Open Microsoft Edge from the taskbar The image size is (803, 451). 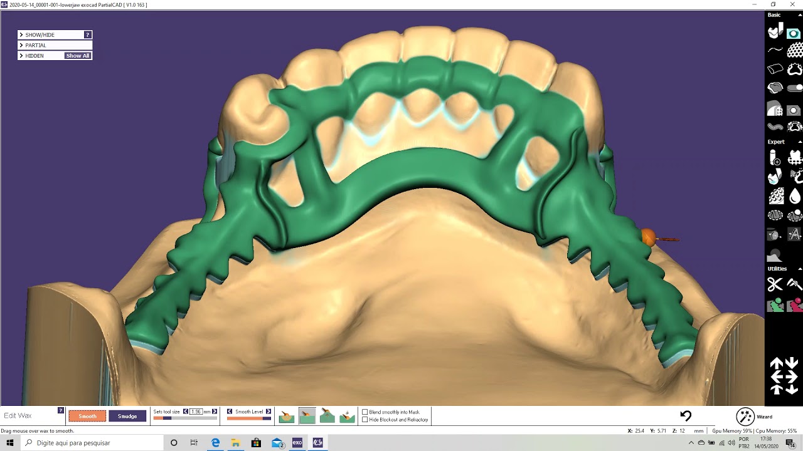tap(215, 443)
